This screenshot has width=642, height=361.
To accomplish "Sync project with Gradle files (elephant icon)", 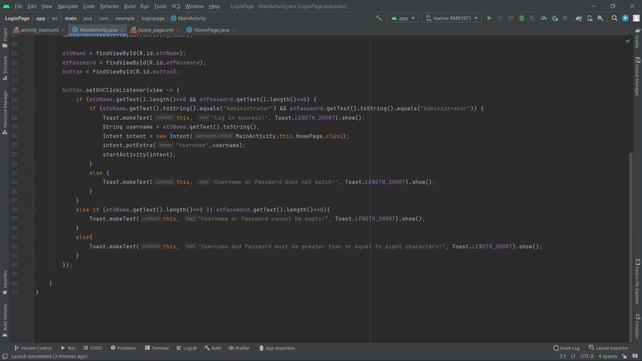I will click(x=579, y=18).
